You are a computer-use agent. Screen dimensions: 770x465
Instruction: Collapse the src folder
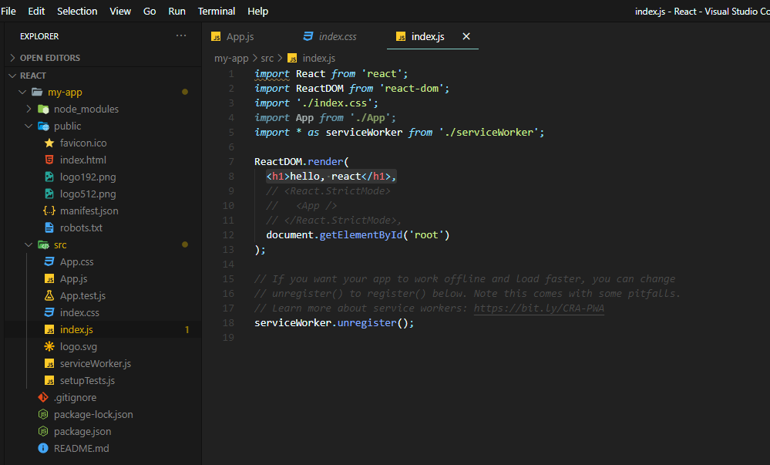click(29, 244)
